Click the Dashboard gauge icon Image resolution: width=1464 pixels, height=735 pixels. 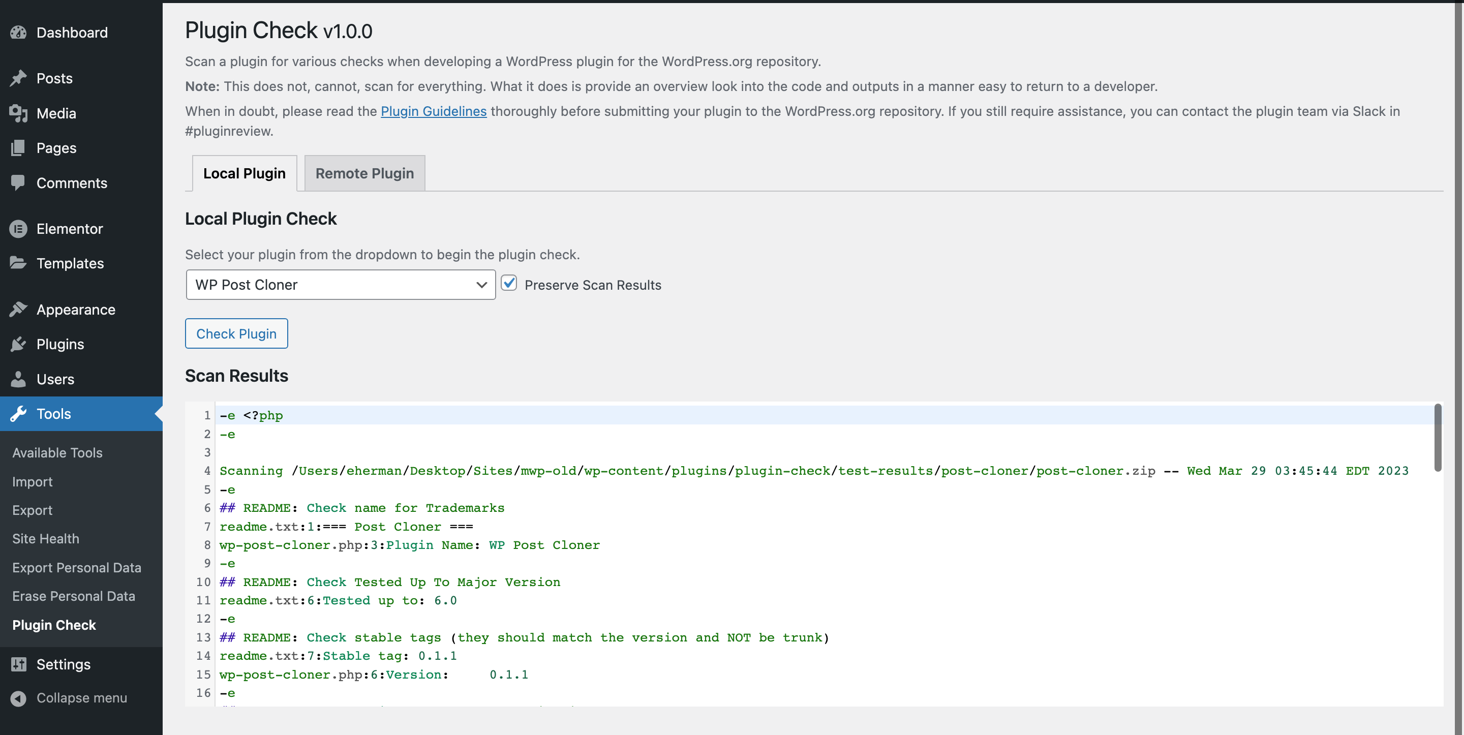[18, 33]
